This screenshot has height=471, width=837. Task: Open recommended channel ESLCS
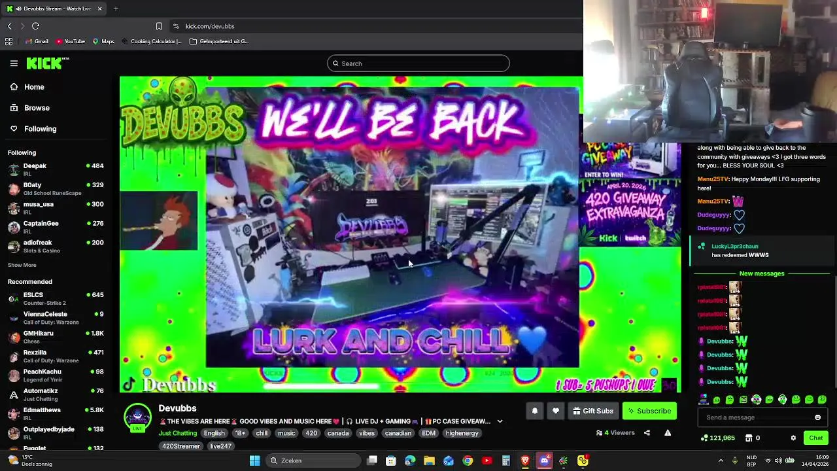(56, 298)
